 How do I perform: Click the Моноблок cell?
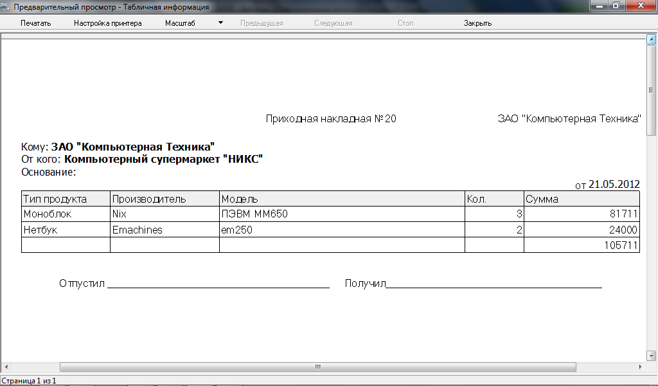coord(66,214)
